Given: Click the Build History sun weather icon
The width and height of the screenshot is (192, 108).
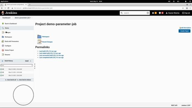Looking at the screenshot, I should coord(2,61).
